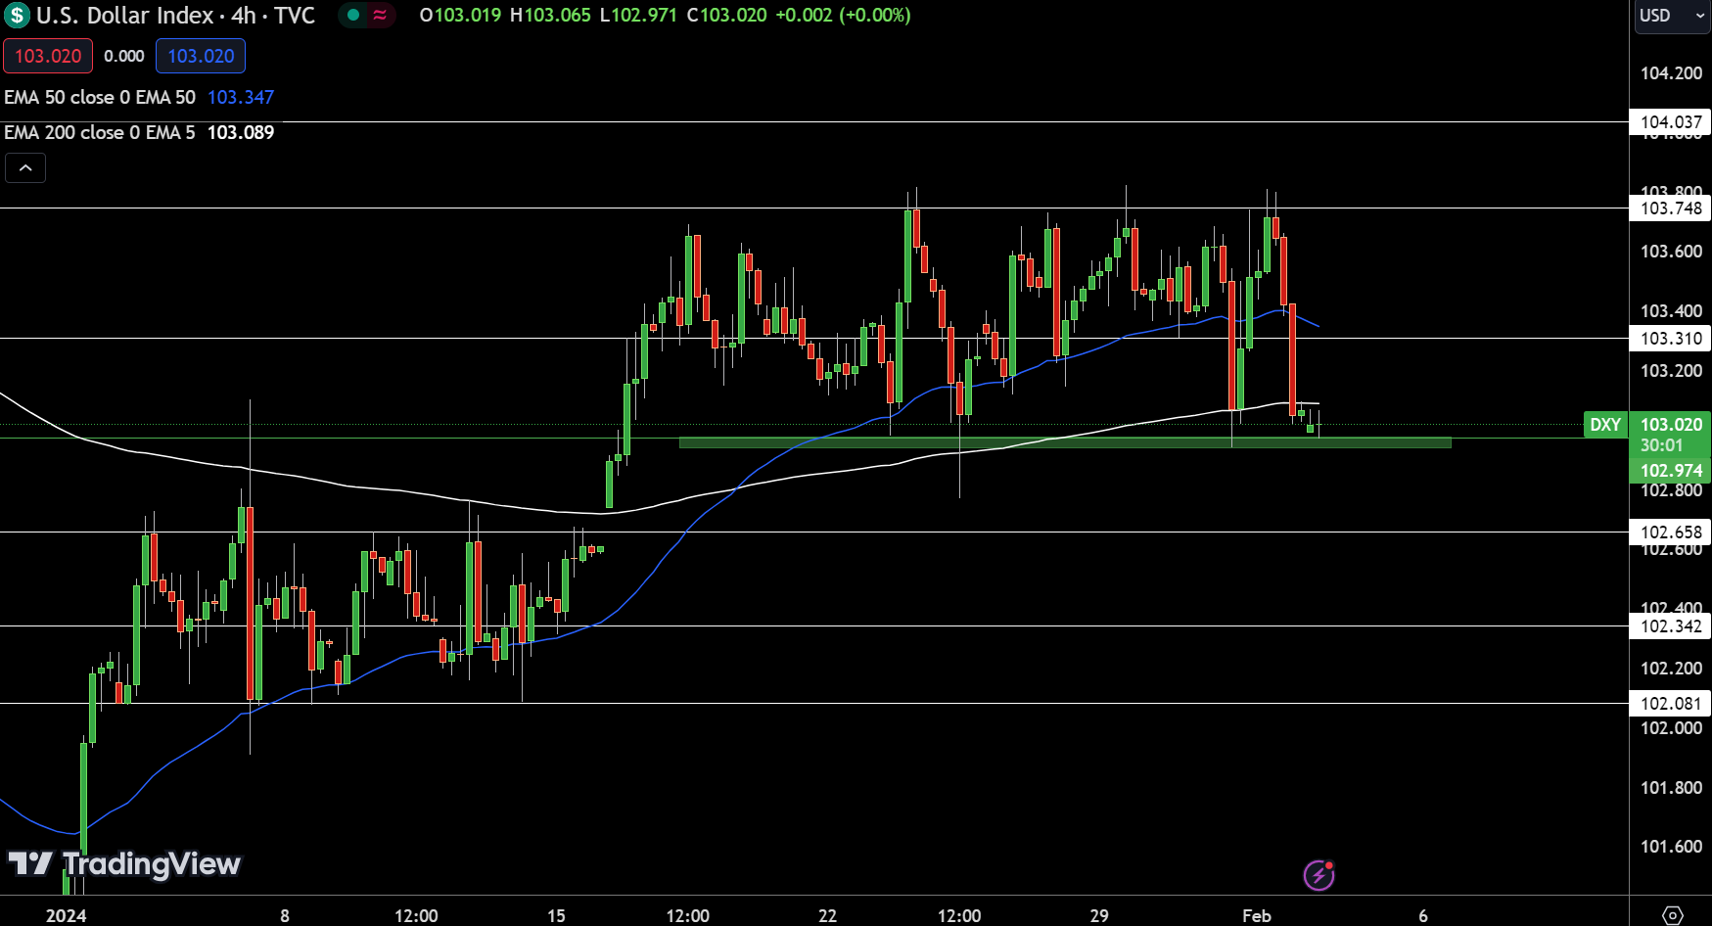Image resolution: width=1712 pixels, height=926 pixels.
Task: Click the pink approximate-data indicator icon
Action: tap(380, 15)
